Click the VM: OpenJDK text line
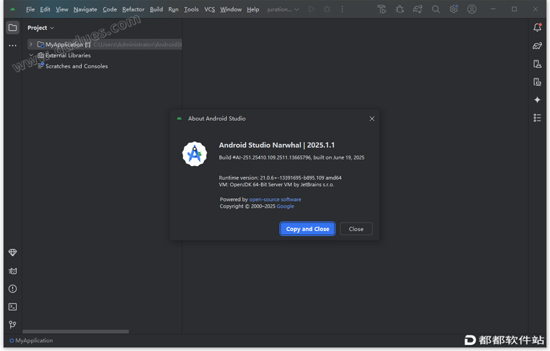This screenshot has height=351, width=550. 276,185
